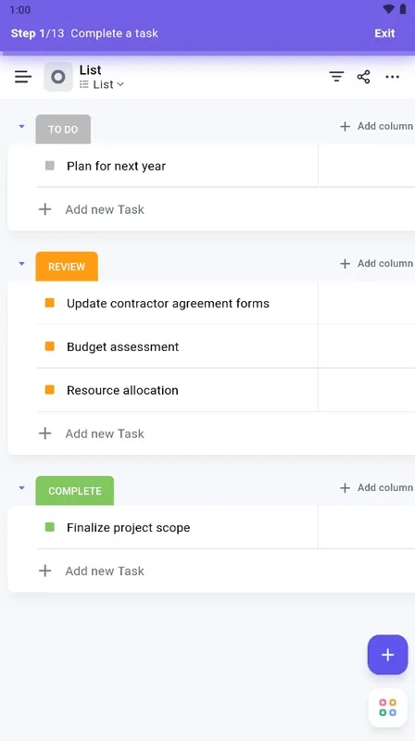Viewport: 415px width, 741px height.
Task: Open the three-dot more options menu
Action: 393,77
